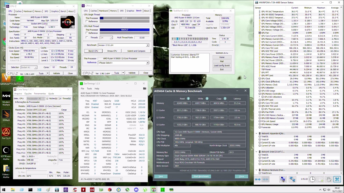
Task: Start HWiNFO64 logging with the document-plus icon
Action: click(321, 179)
